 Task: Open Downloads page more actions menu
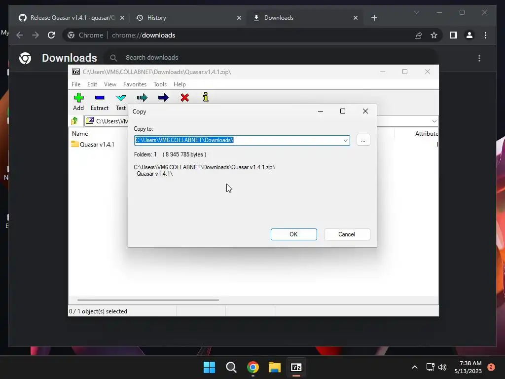[479, 58]
